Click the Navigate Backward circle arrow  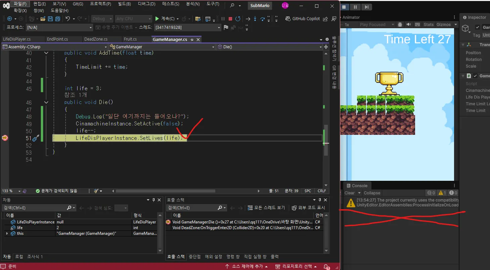pos(9,19)
